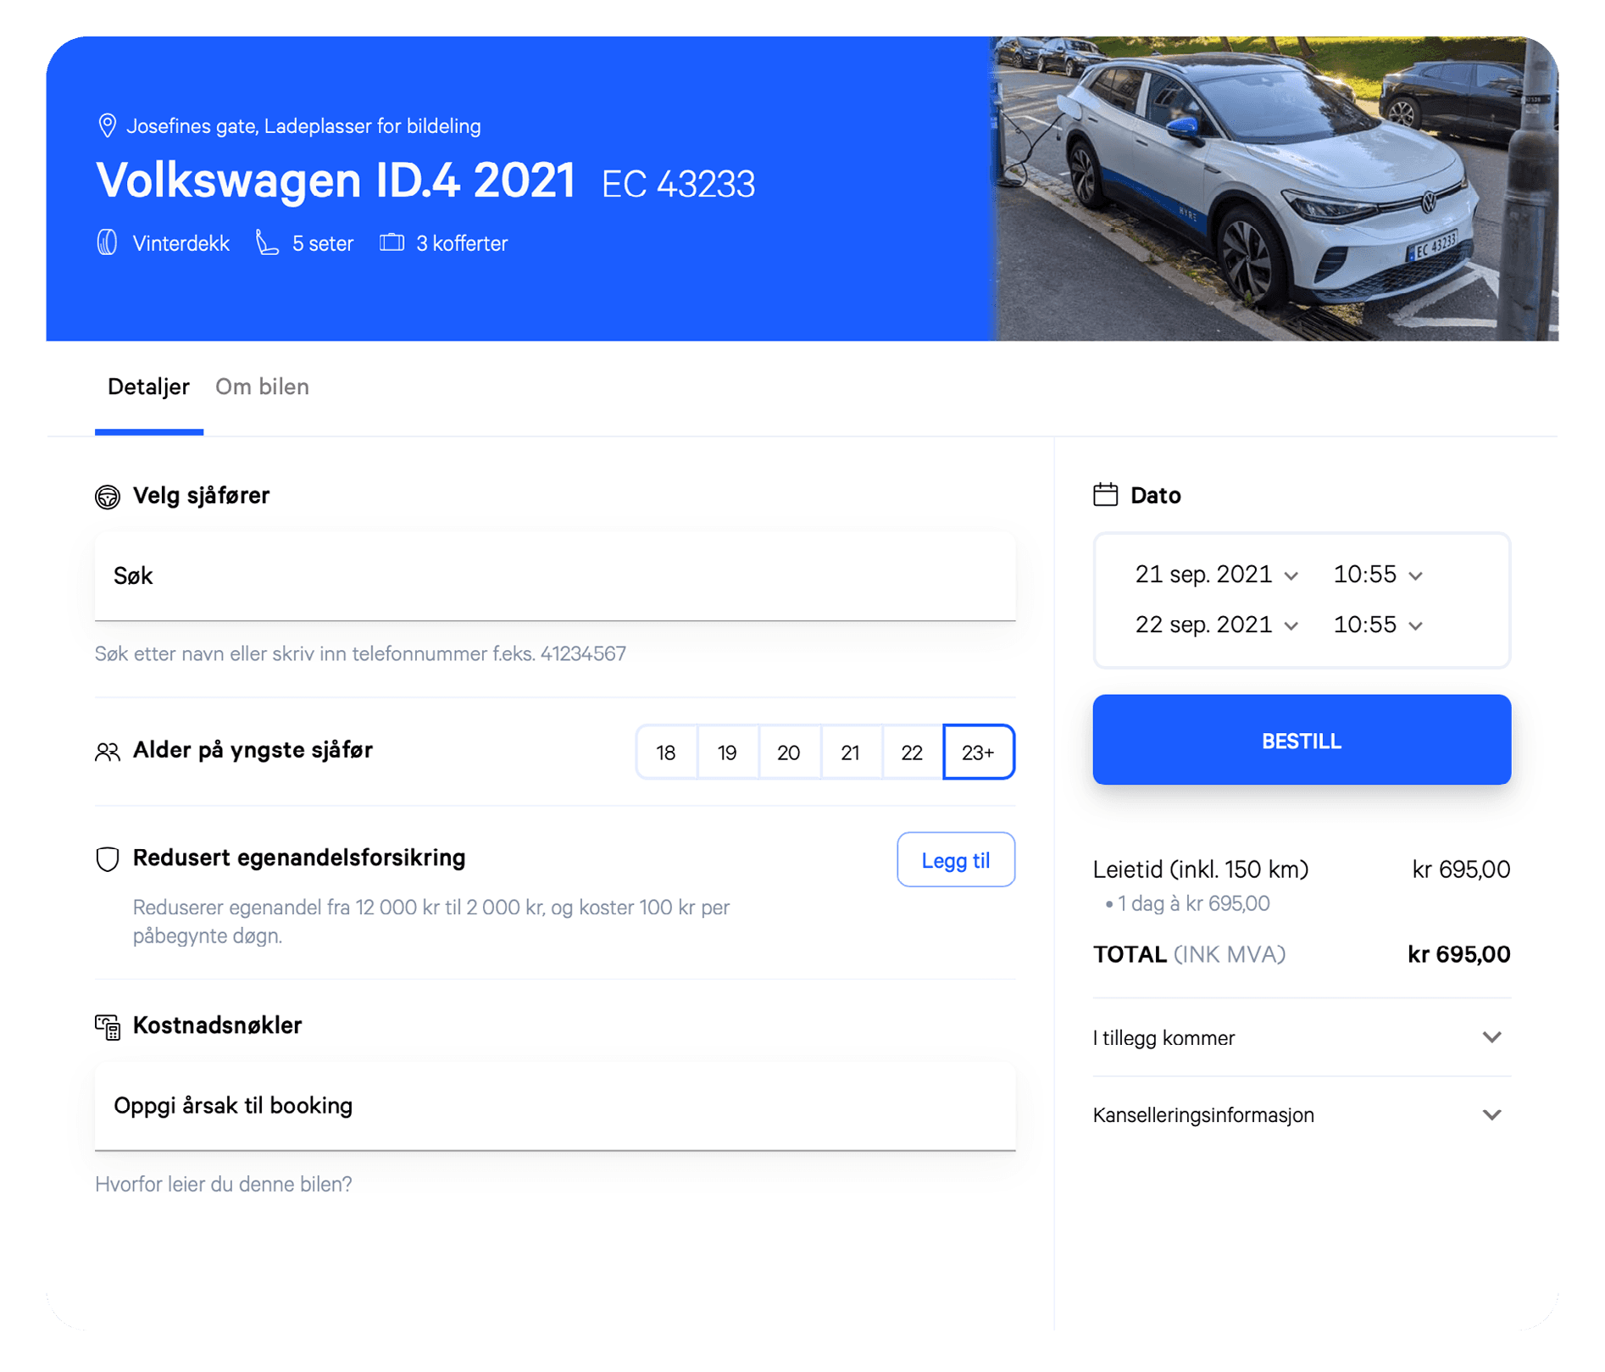Viewport: 1605px width, 1372px height.
Task: Switch to the Detaljer tab
Action: [148, 387]
